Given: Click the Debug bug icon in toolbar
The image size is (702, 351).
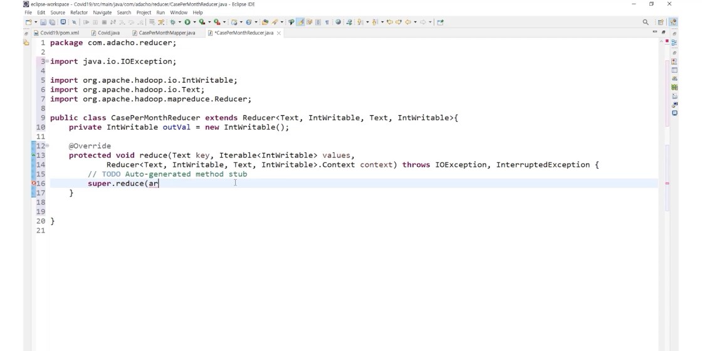Looking at the screenshot, I should click(x=172, y=22).
